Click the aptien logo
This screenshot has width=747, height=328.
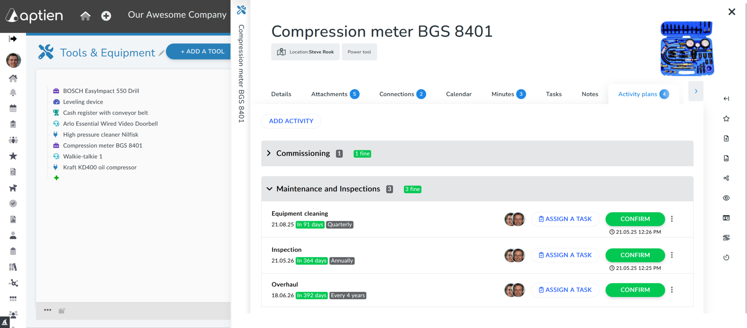click(x=34, y=16)
